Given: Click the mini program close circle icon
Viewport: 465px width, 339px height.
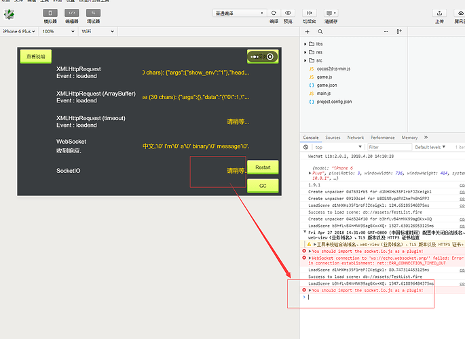Looking at the screenshot, I should pos(270,56).
